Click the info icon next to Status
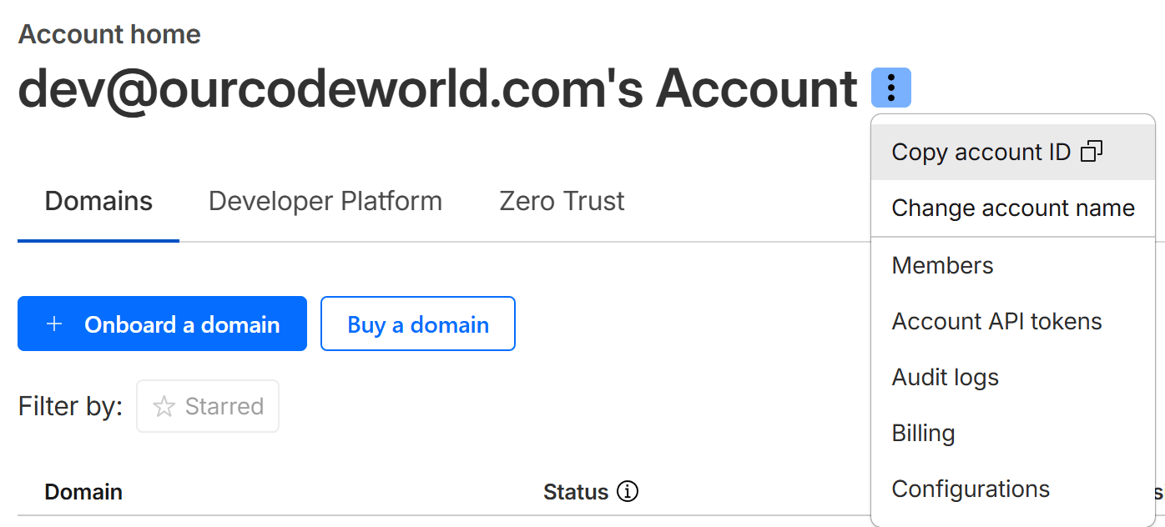 (x=628, y=492)
